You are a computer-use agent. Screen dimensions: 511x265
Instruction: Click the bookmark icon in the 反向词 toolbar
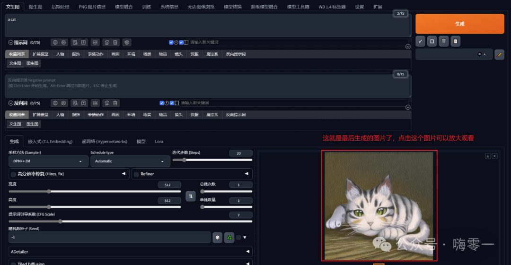coord(83,103)
